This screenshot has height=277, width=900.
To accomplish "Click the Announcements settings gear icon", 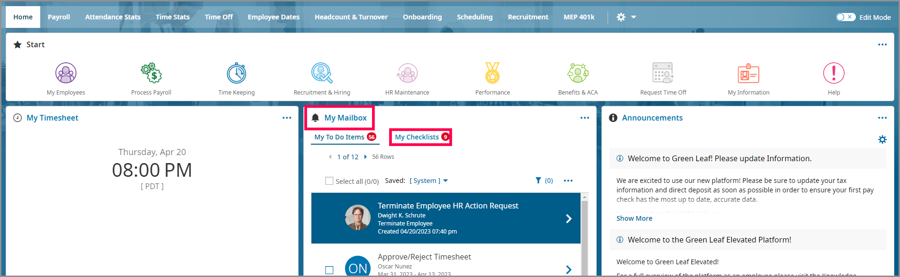I will (x=882, y=139).
